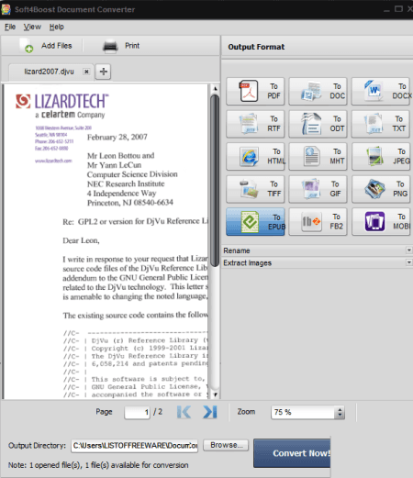This screenshot has height=478, width=413.
Task: Click the preview scrollbar up arrow
Action: tap(215, 89)
